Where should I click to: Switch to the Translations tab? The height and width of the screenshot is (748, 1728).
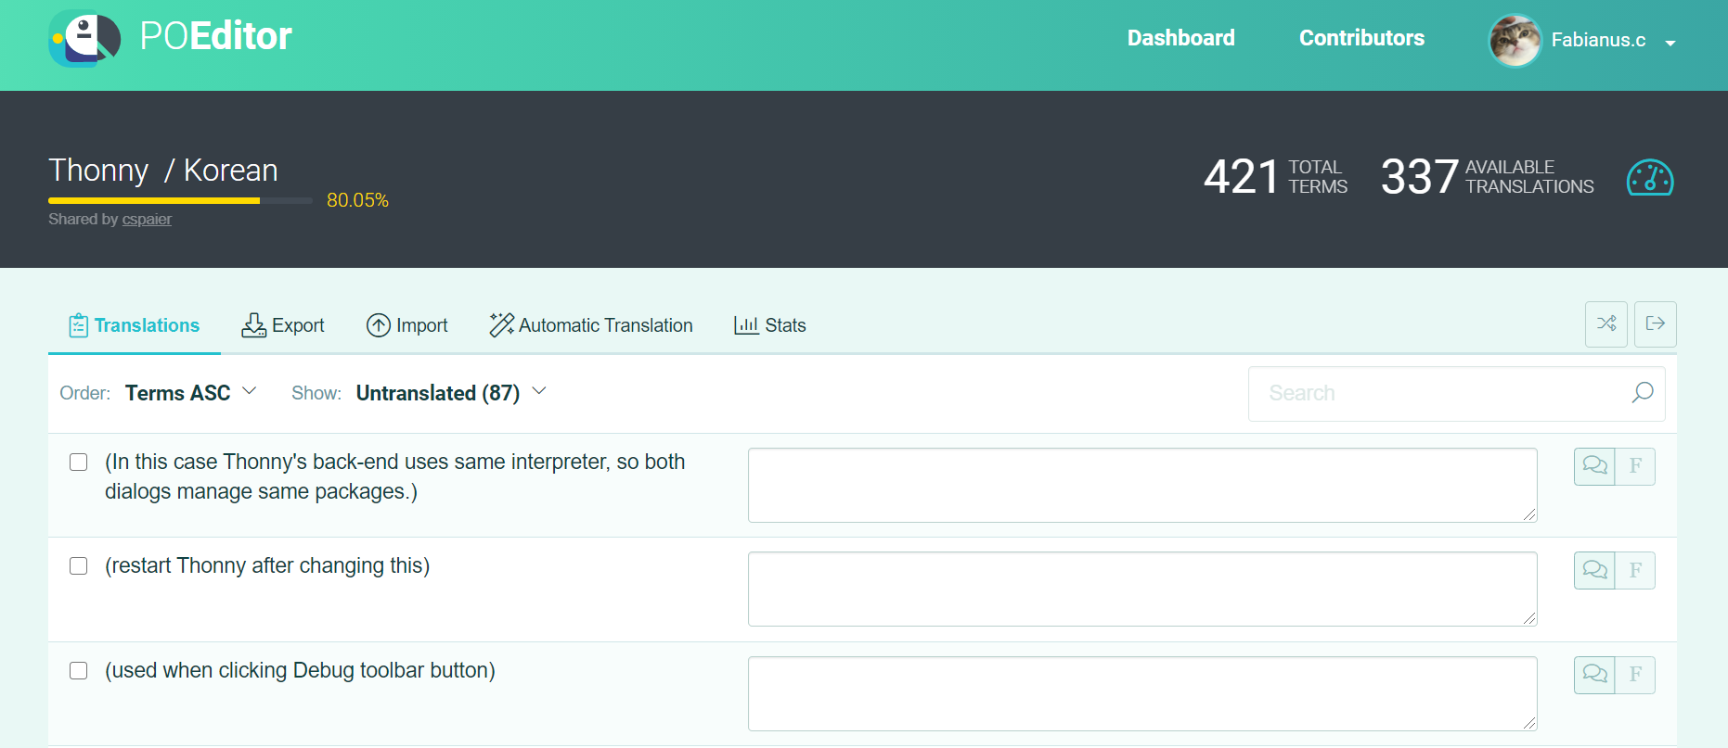pyautogui.click(x=135, y=325)
